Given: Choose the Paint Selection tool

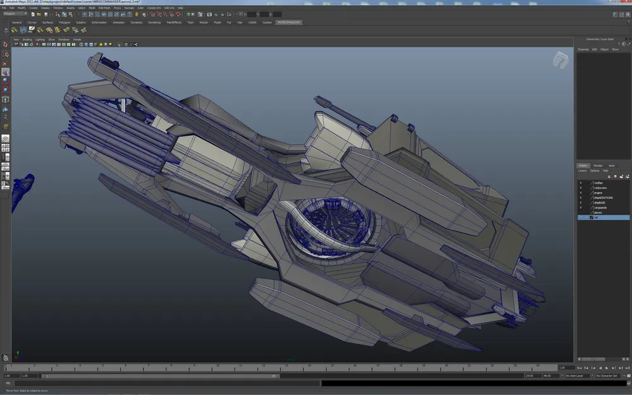Looking at the screenshot, I should (x=6, y=63).
